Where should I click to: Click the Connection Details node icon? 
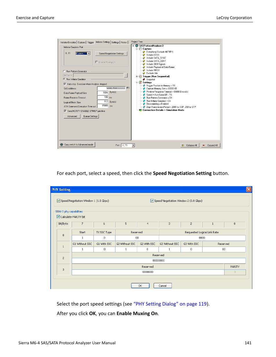point(140,110)
